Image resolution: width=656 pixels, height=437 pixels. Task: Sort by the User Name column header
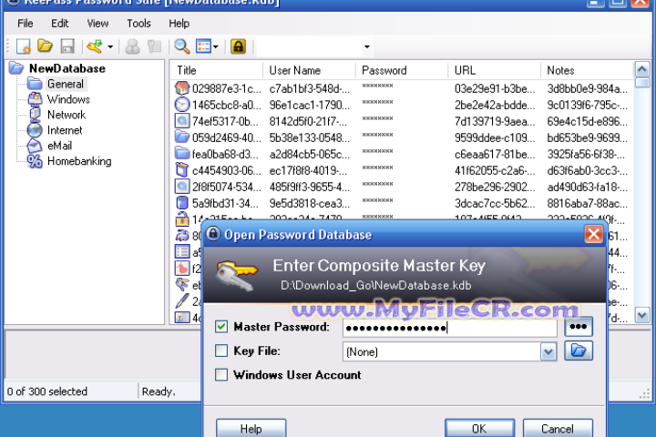[x=309, y=70]
